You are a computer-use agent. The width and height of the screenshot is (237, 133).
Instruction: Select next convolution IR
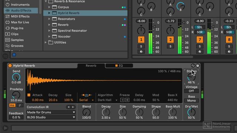click(x=73, y=107)
